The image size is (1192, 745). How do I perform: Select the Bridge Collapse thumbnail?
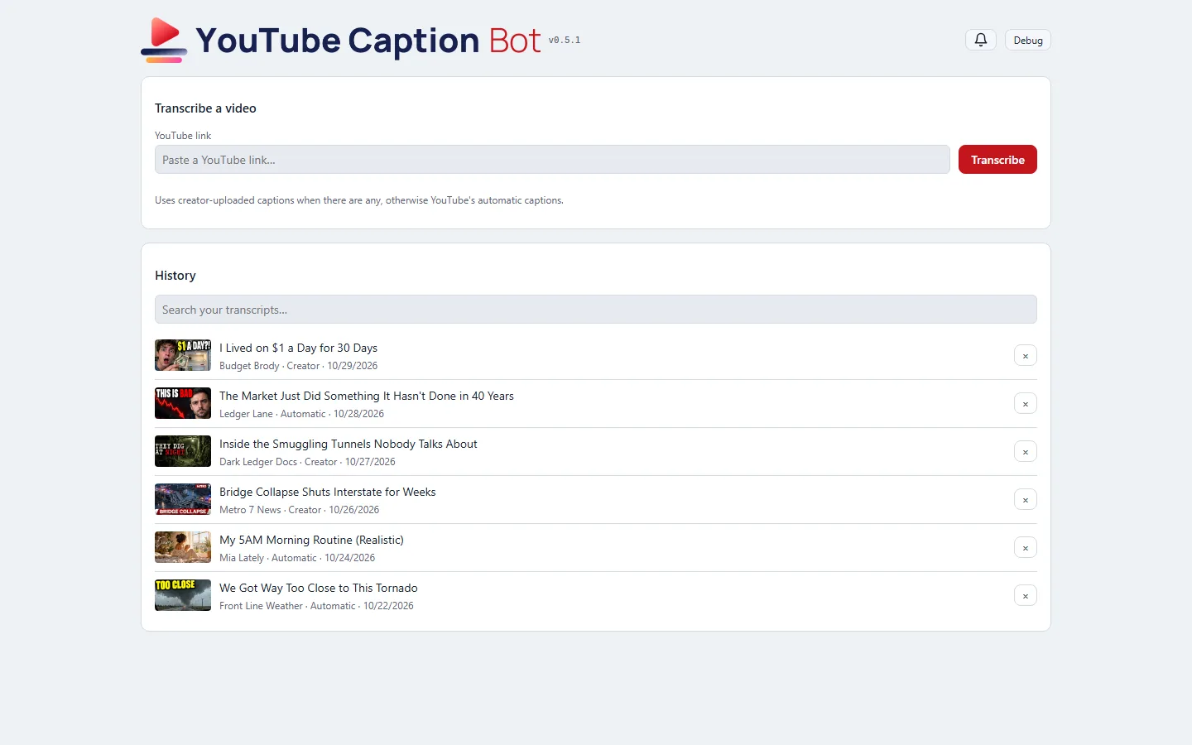[183, 499]
